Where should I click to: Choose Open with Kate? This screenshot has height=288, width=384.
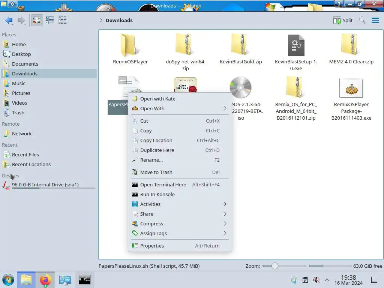pyautogui.click(x=180, y=99)
